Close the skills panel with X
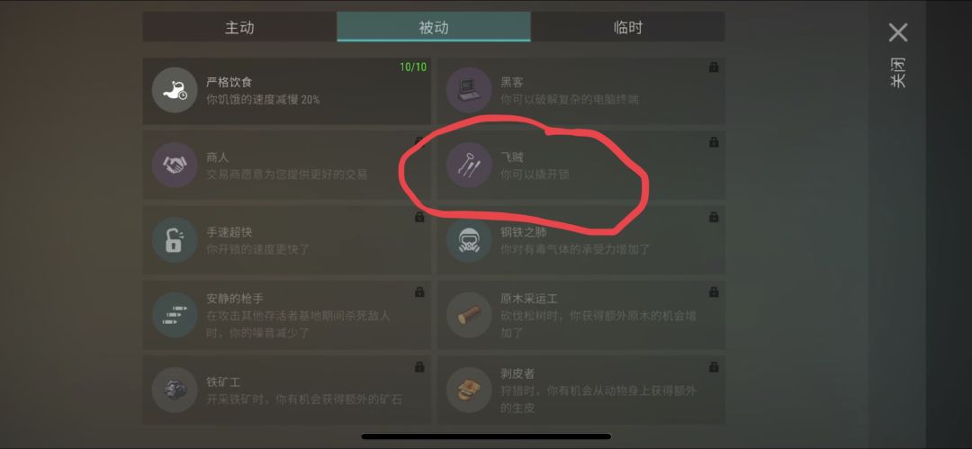Screen dimensions: 972x449 tap(897, 32)
